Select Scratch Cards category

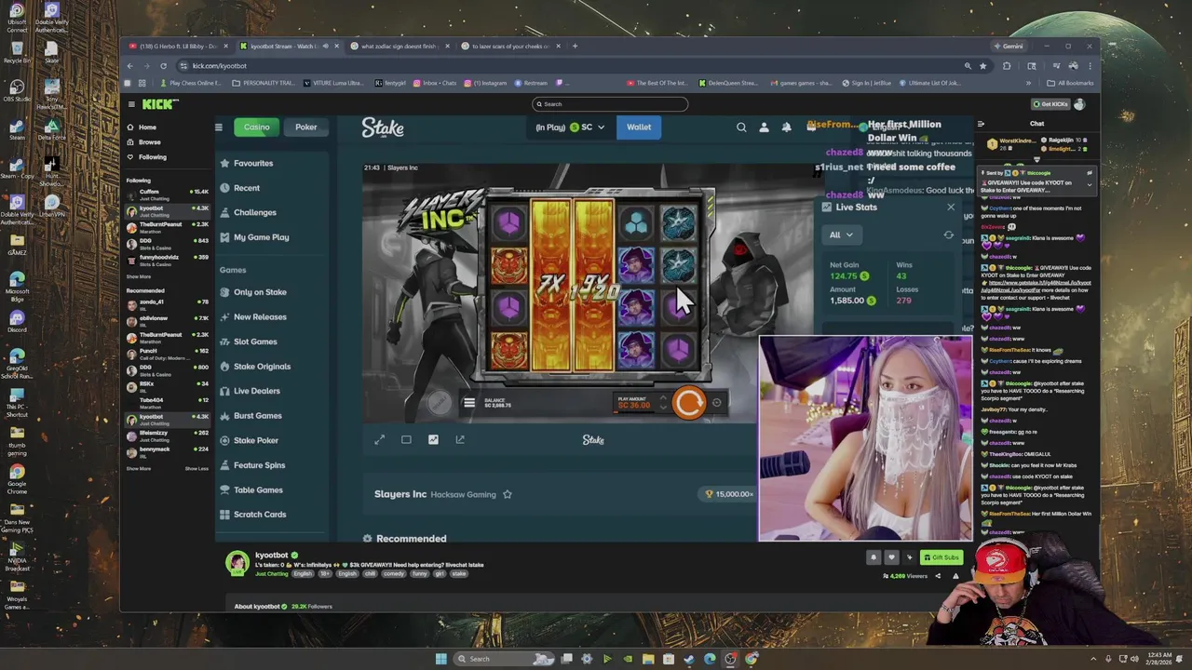[x=253, y=515]
